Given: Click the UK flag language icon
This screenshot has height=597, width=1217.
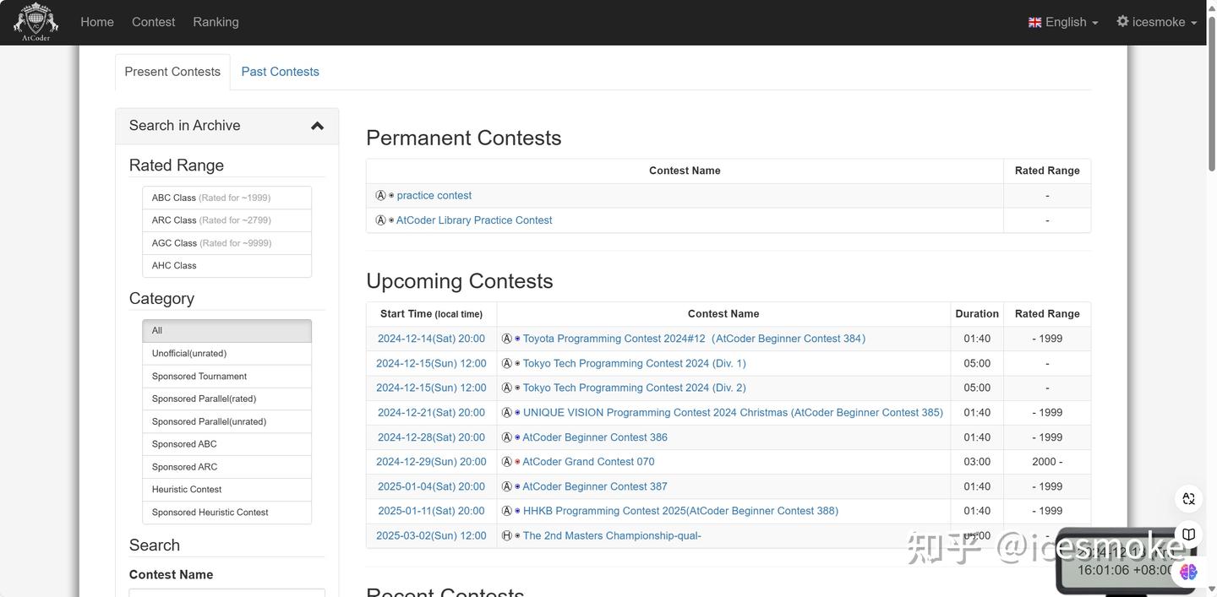Looking at the screenshot, I should coord(1034,23).
